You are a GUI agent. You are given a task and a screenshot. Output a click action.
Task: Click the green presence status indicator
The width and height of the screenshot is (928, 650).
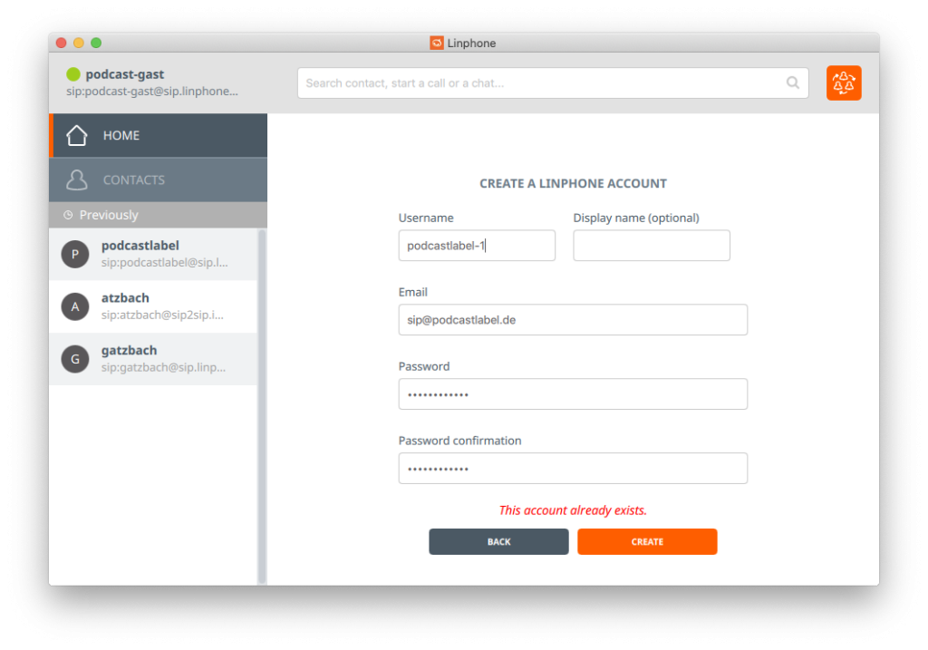[x=73, y=74]
